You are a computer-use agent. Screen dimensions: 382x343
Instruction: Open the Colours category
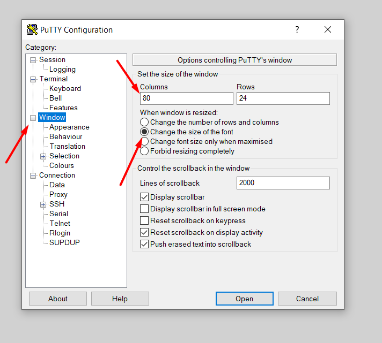61,165
